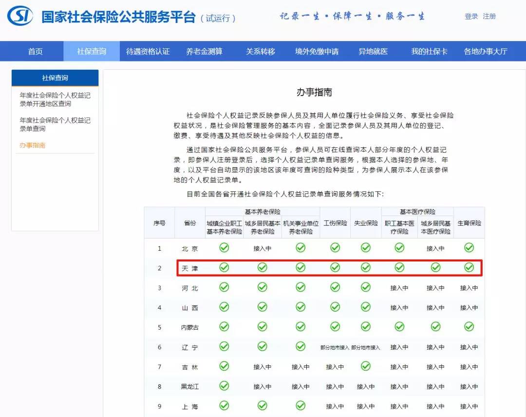Select 异地就医 in top navigation
This screenshot has width=526, height=417.
373,51
